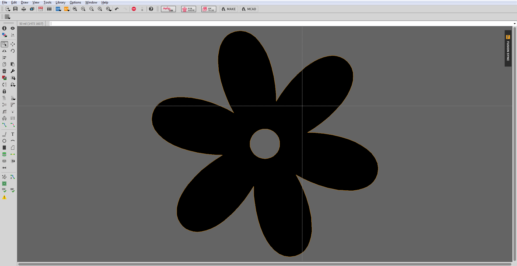Open the Edit menu
The image size is (517, 266).
[x=14, y=2]
